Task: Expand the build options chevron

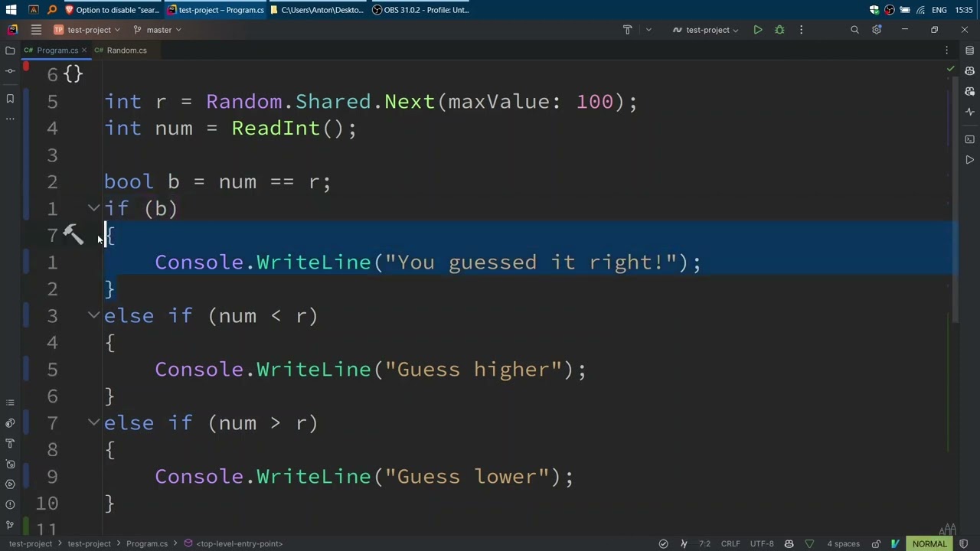Action: (648, 30)
